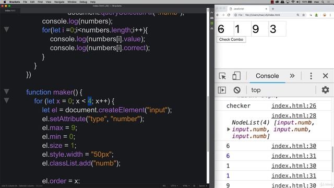Open the Window menu
The height and width of the screenshot is (188, 334).
pos(72,2)
